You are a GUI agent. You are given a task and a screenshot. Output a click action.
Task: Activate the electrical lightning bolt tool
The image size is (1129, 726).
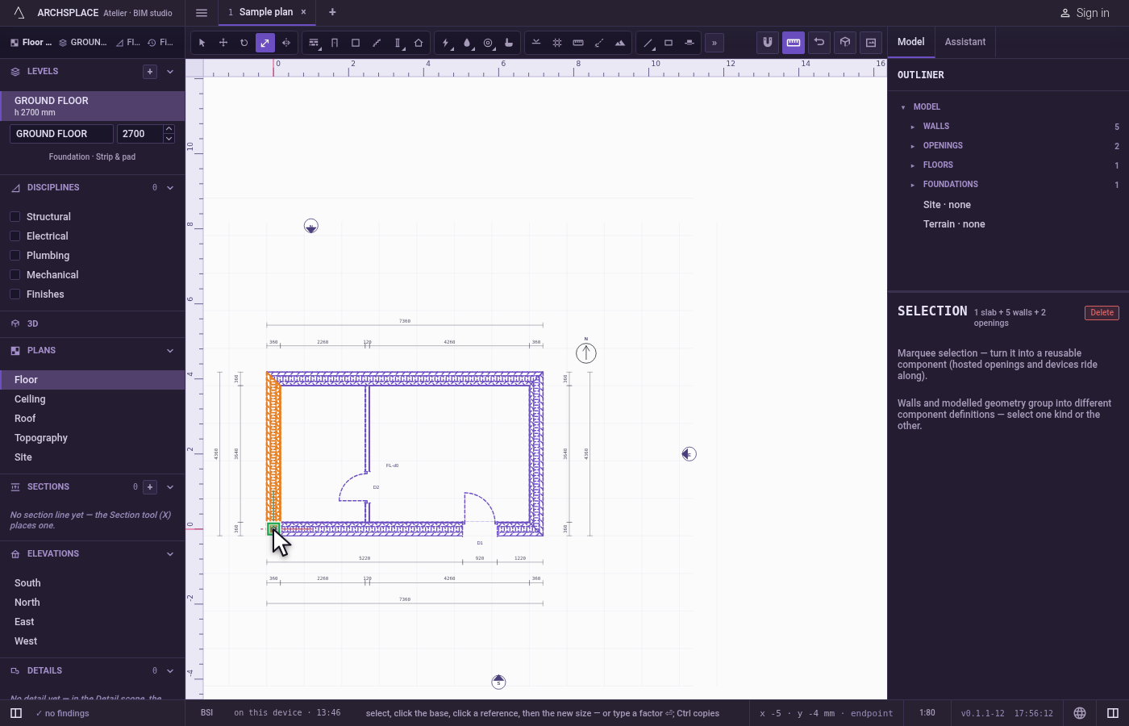tap(446, 43)
